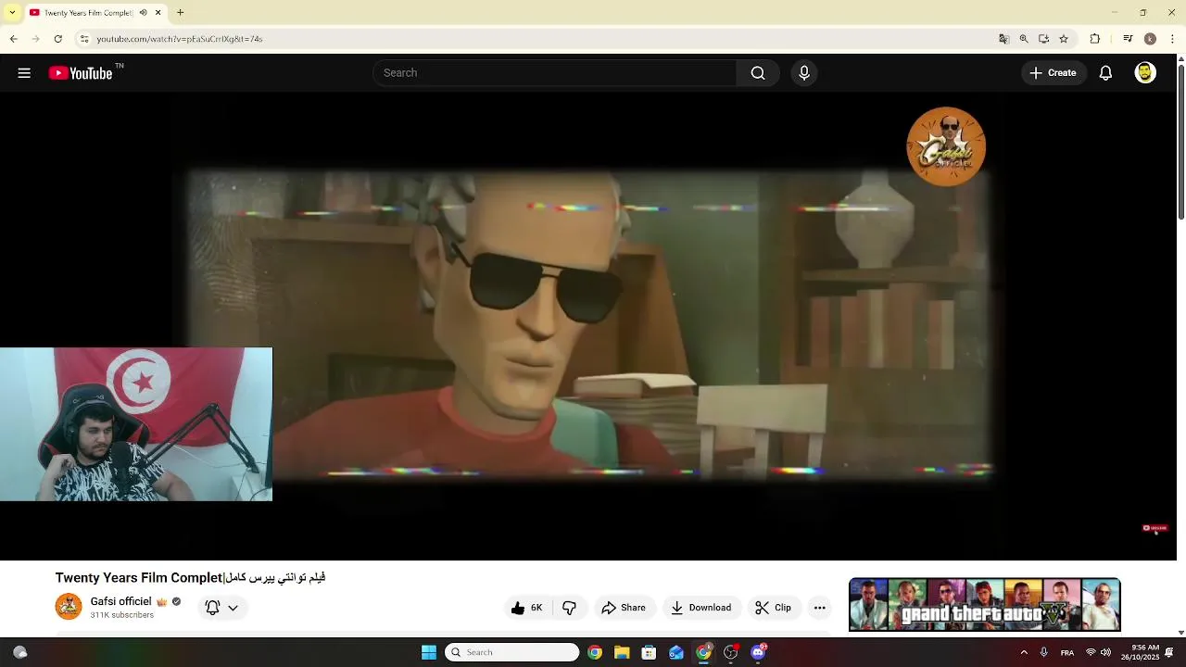Dislike the video with thumbs down

tap(570, 608)
